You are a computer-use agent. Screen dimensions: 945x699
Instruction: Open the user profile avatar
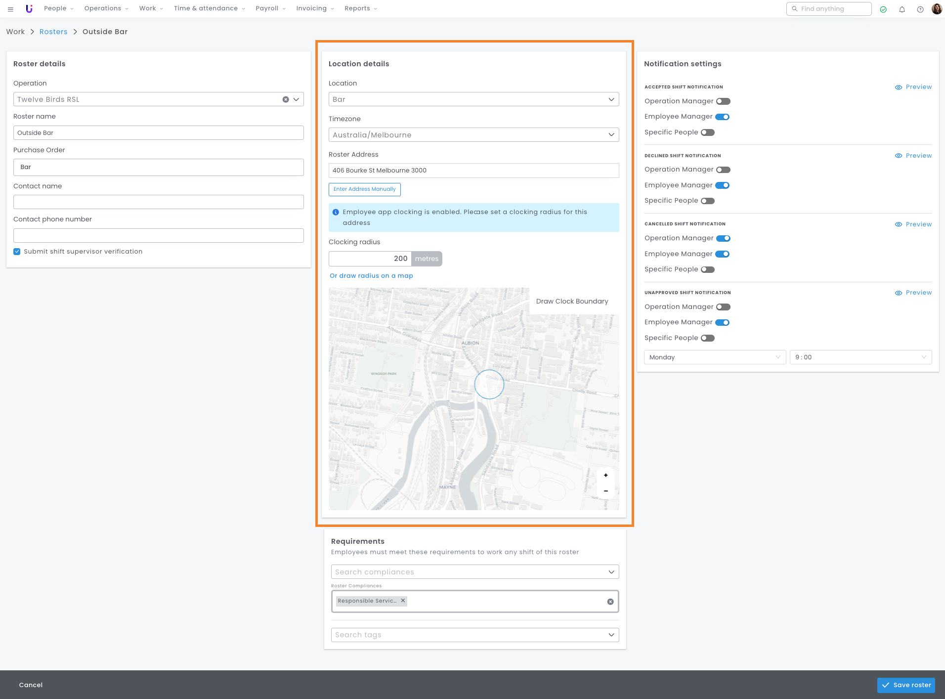click(x=937, y=9)
